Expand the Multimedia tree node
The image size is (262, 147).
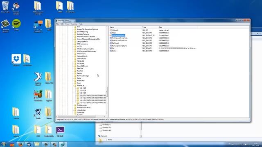click(73, 53)
